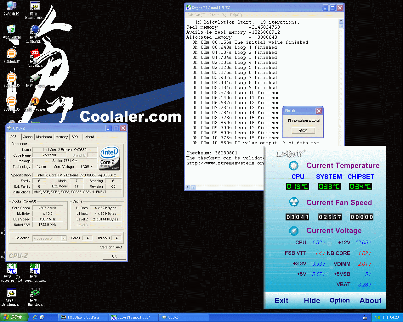403x322 pixels.
Task: Click the Rated FSB value 1722.9 MHz
Action: (48, 225)
